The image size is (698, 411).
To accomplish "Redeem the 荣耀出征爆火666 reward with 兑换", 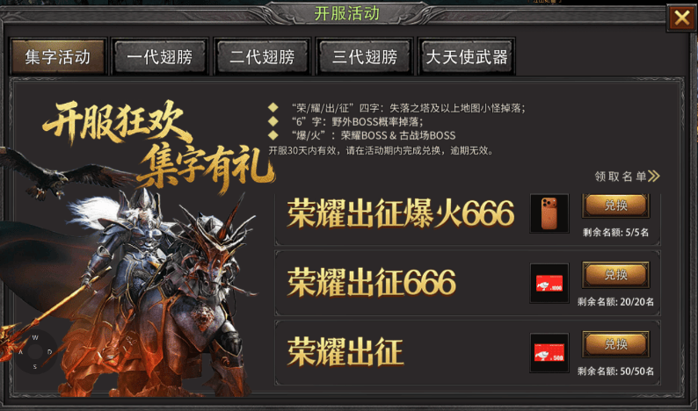I will click(615, 205).
